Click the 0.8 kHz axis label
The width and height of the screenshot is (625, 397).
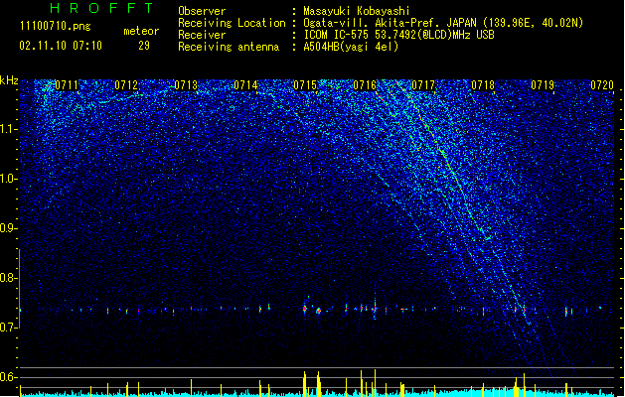click(x=8, y=278)
